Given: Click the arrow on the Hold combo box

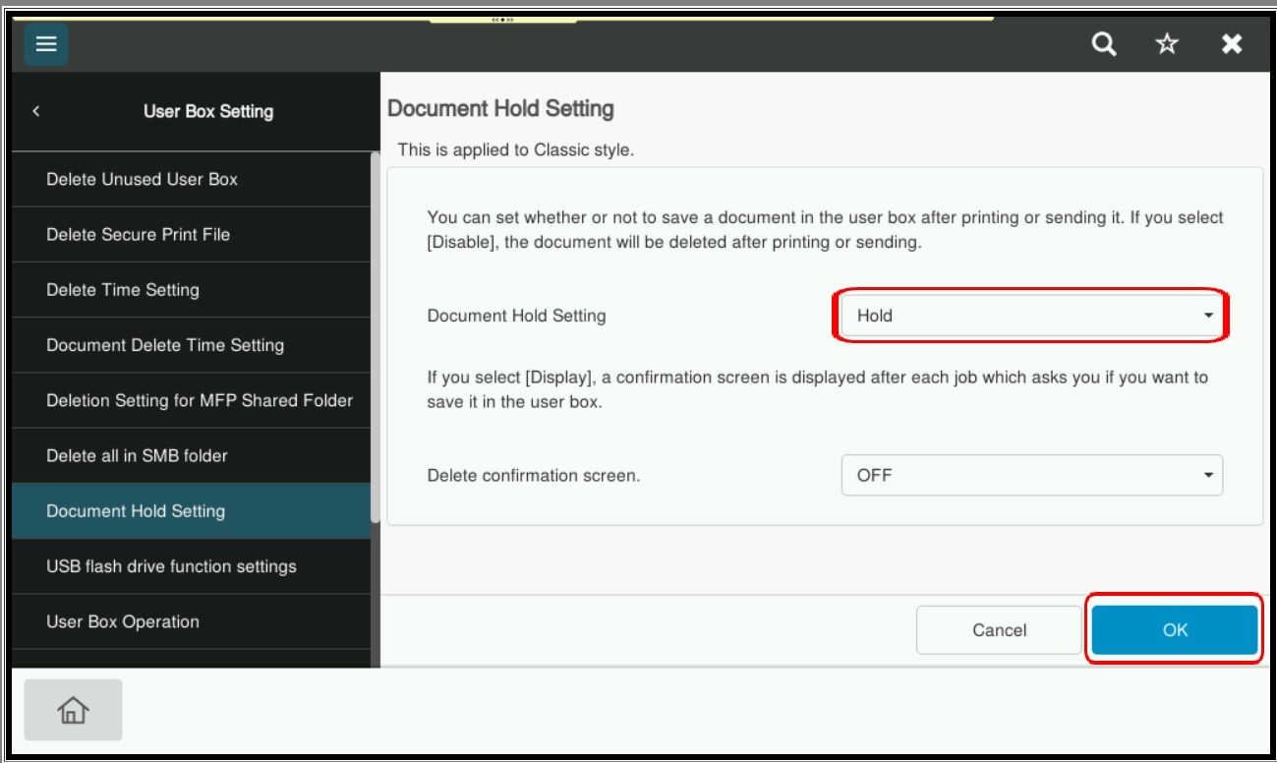Looking at the screenshot, I should point(1208,316).
